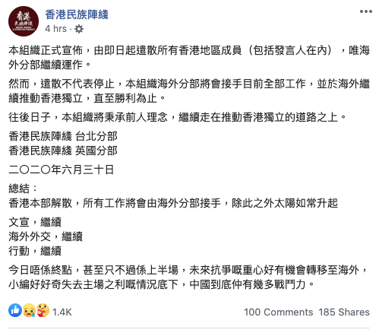View the 1.4K reactions count list
Screen dimensions: 379x333
tap(62, 312)
